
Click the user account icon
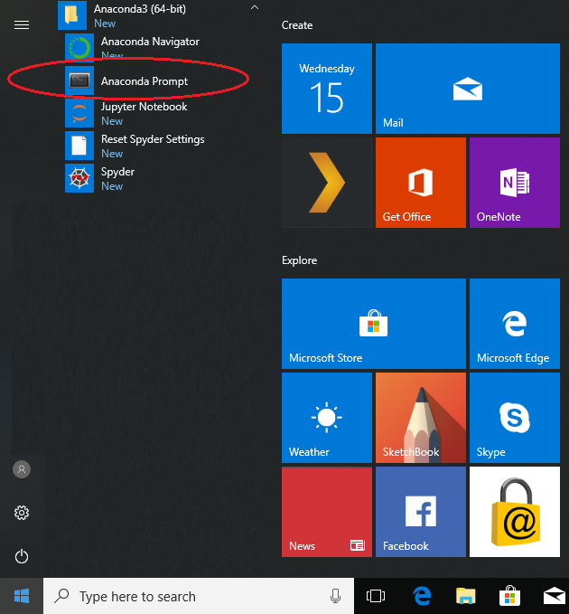(23, 469)
